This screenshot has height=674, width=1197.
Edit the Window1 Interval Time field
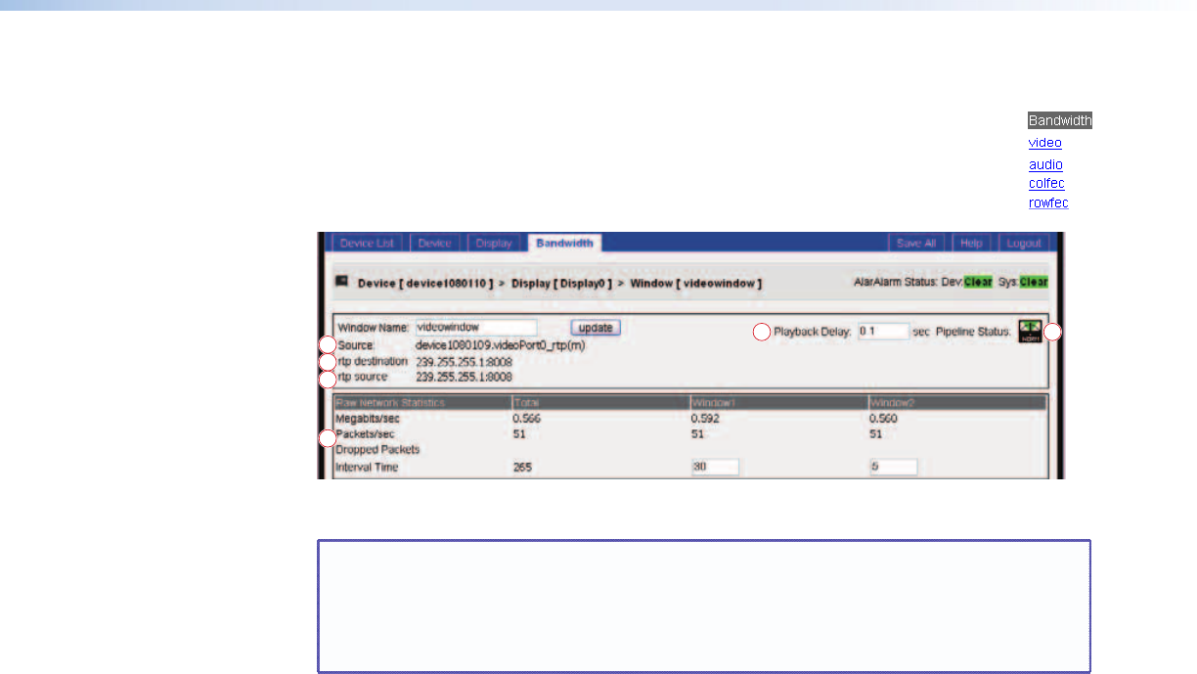[x=714, y=468]
